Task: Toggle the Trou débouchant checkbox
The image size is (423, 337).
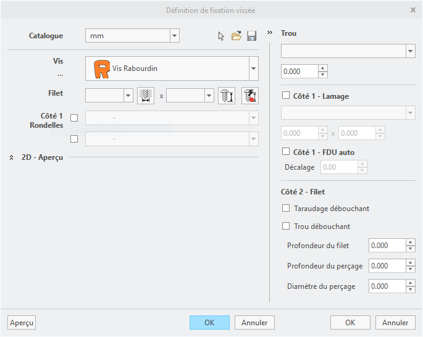Action: click(285, 227)
